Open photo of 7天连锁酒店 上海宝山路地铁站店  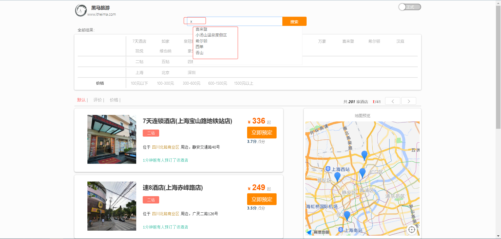(x=112, y=139)
